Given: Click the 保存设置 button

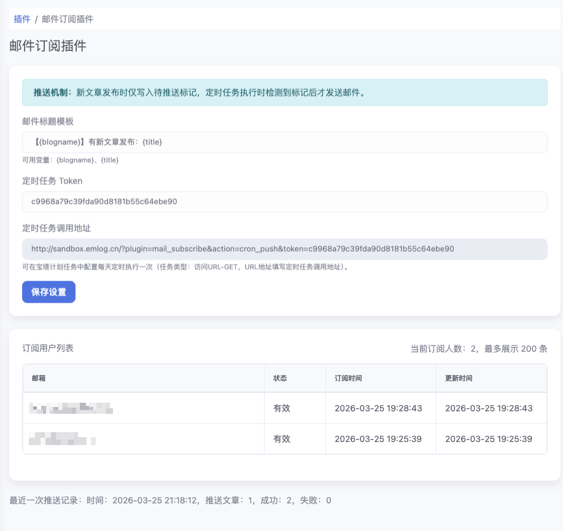Looking at the screenshot, I should click(49, 292).
